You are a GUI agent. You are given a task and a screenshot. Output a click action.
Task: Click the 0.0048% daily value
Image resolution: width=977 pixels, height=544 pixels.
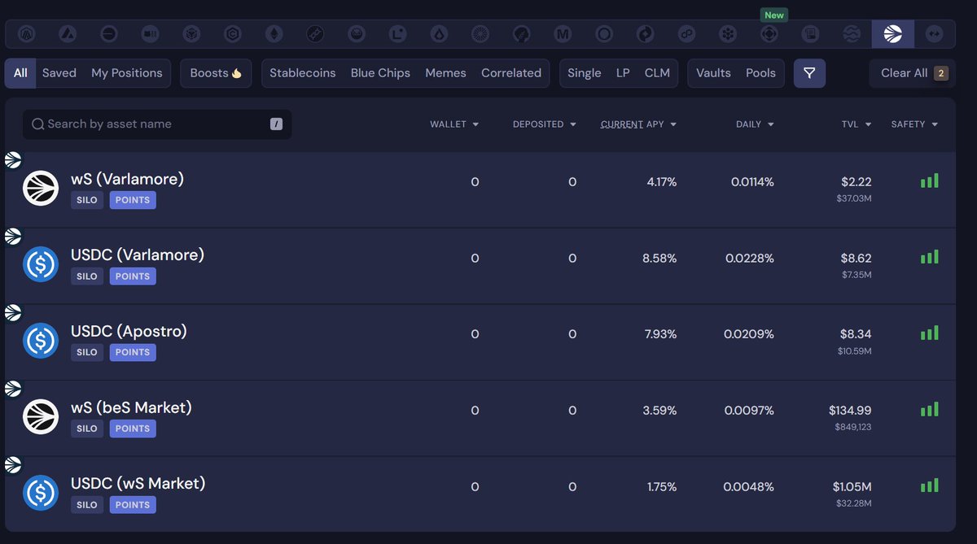tap(748, 487)
